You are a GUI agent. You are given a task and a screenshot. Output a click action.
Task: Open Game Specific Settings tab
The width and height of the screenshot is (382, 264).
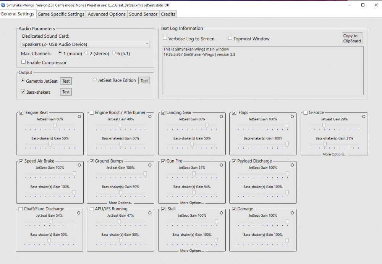(x=61, y=14)
